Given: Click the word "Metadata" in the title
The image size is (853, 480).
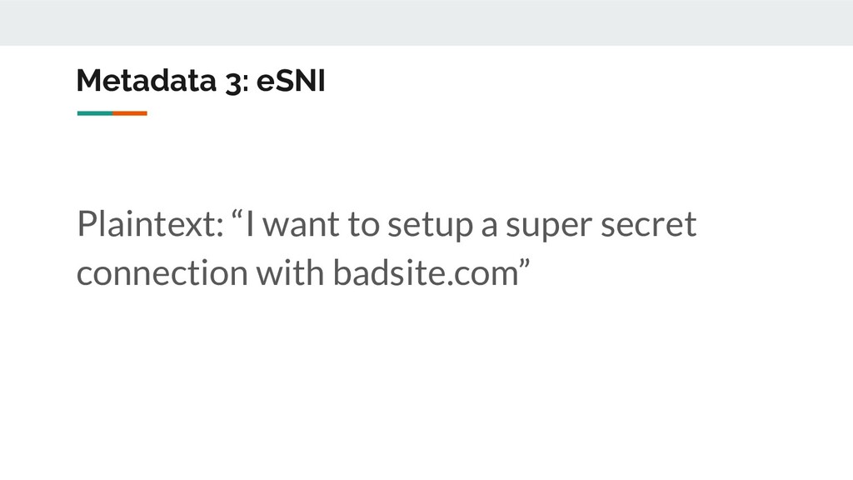Looking at the screenshot, I should 147,81.
